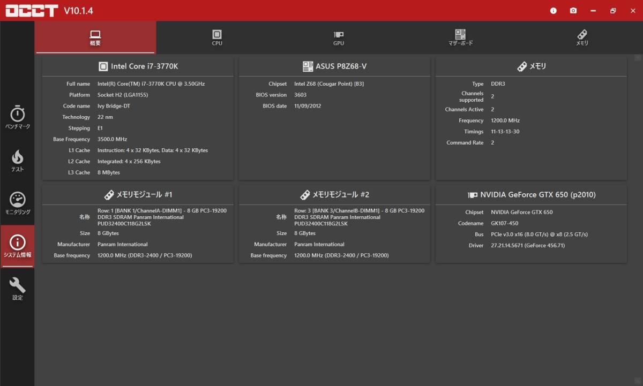This screenshot has width=643, height=386.
Task: Click the Memory Module #2 card title
Action: 334,195
